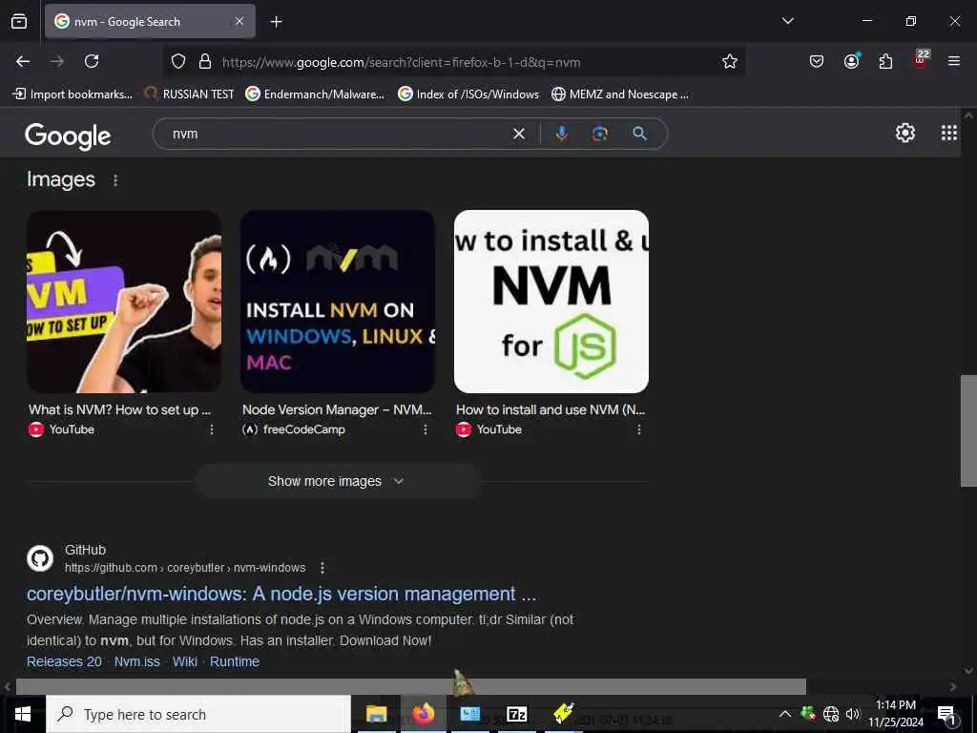Open the Nvm.iss sitelink
This screenshot has width=977, height=733.
pos(137,661)
